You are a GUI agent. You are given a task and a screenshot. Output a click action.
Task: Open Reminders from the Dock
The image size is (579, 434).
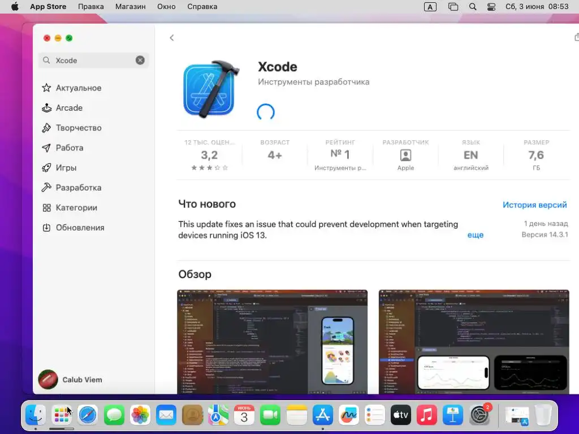(x=375, y=415)
